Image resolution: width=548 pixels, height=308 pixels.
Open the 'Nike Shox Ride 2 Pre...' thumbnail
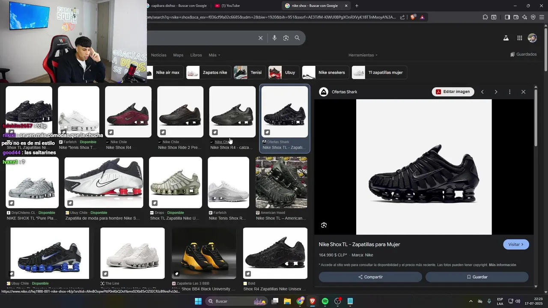click(181, 112)
